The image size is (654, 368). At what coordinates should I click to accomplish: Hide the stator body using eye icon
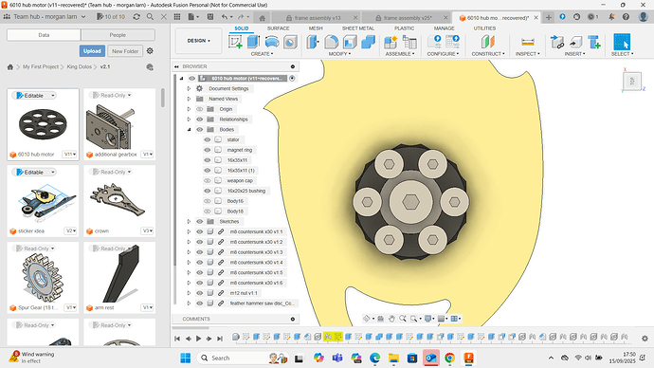(208, 139)
